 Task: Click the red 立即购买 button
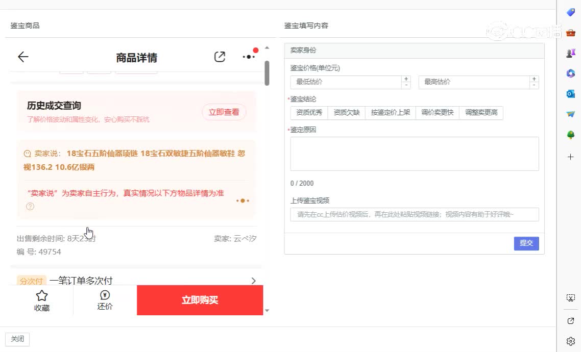(x=200, y=300)
